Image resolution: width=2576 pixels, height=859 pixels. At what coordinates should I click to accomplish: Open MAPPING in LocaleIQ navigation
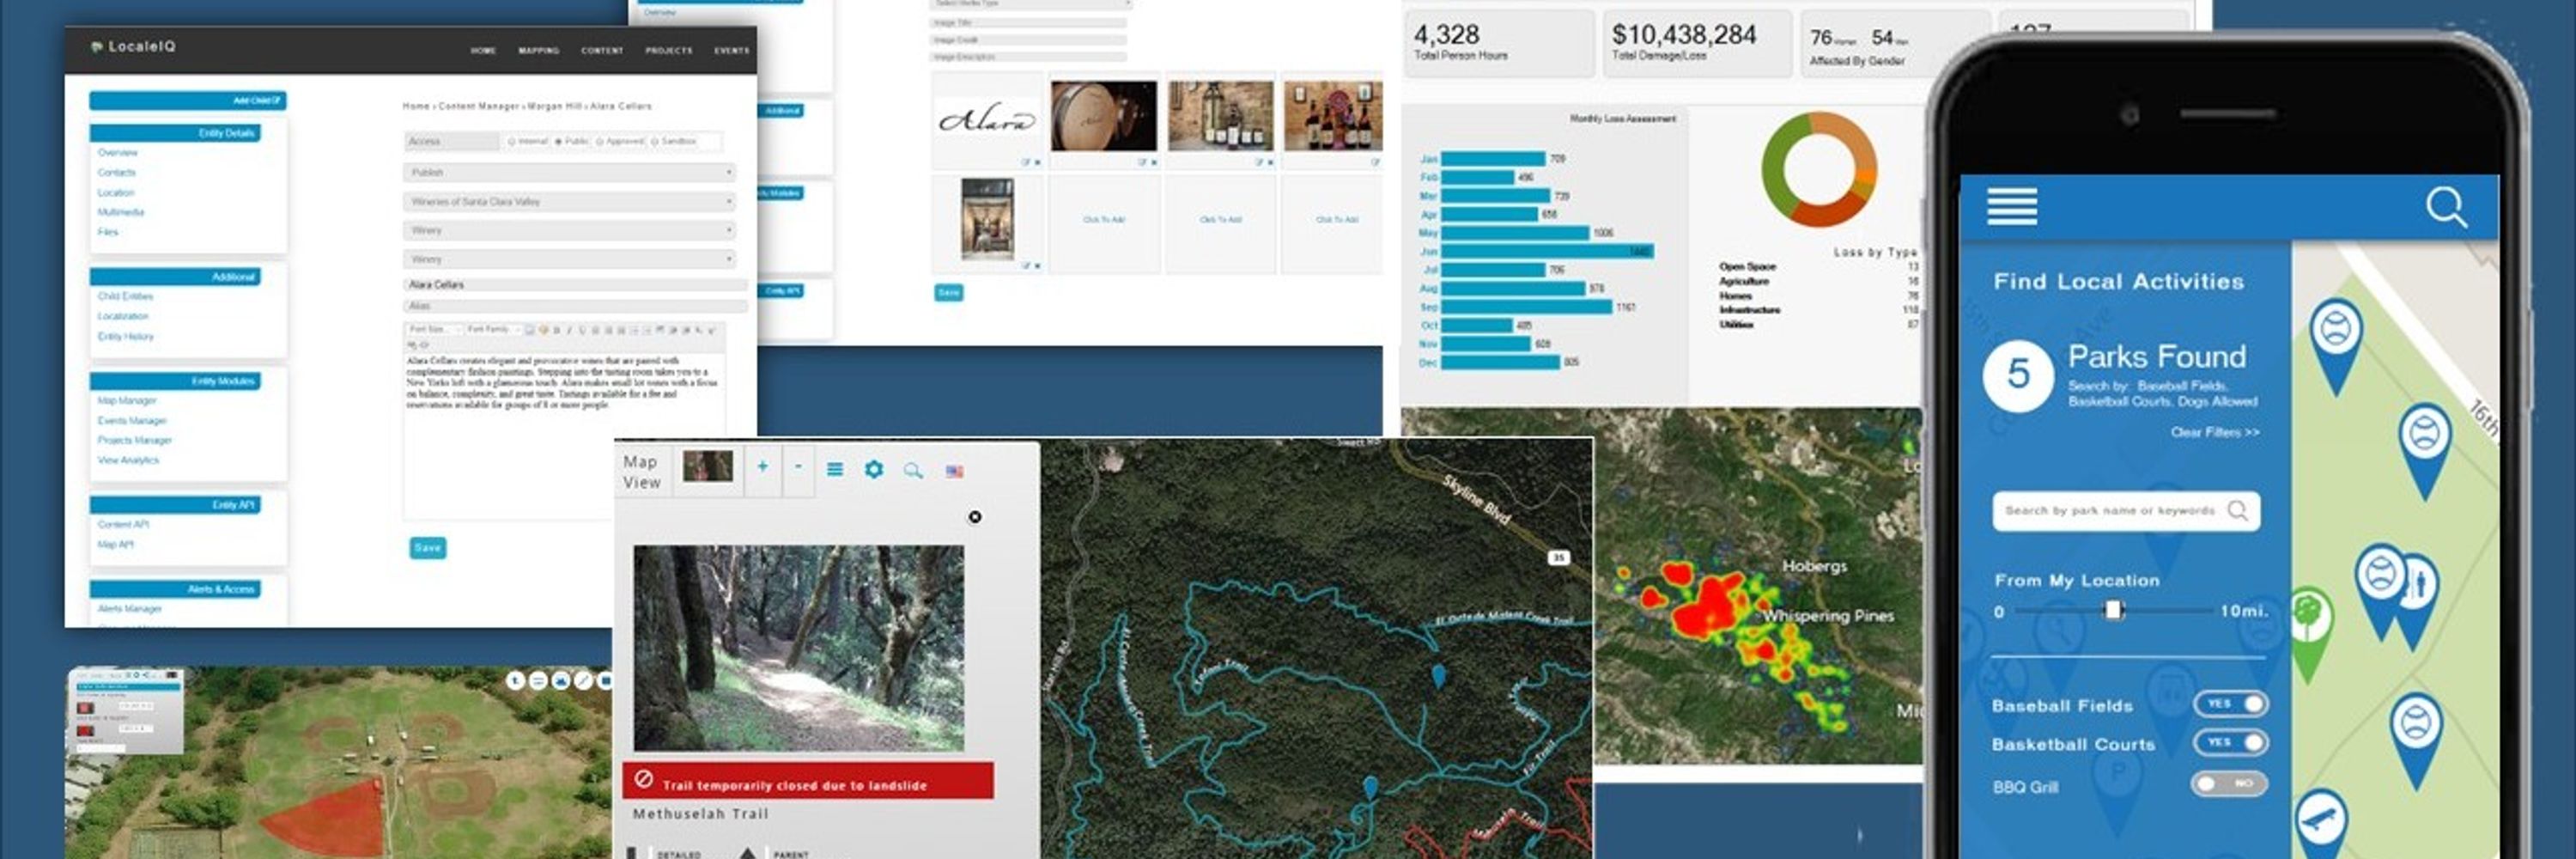539,50
